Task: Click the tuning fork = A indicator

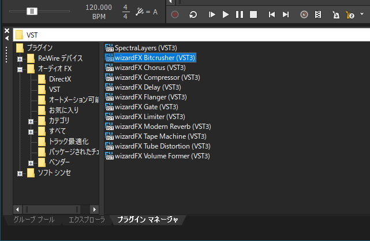Action: pyautogui.click(x=147, y=12)
